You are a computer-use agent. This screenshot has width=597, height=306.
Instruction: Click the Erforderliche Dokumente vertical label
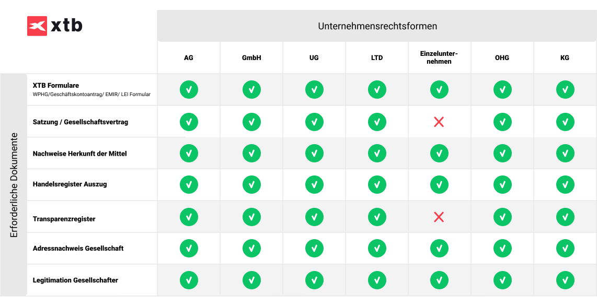tap(14, 185)
